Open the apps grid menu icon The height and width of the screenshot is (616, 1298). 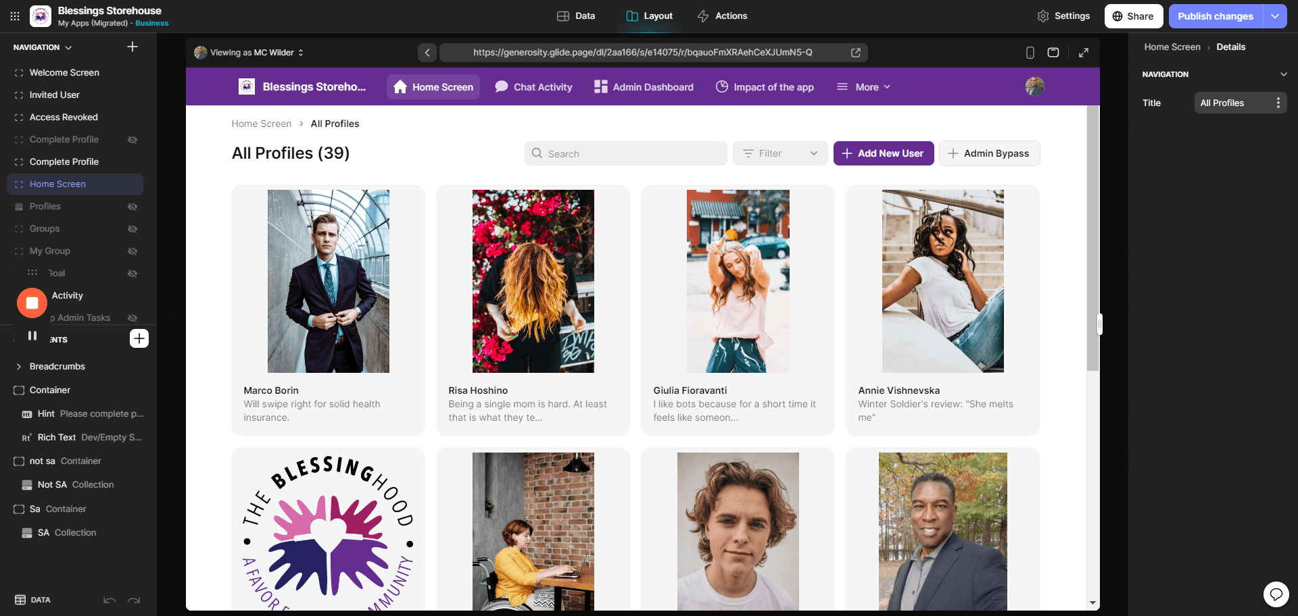(15, 16)
